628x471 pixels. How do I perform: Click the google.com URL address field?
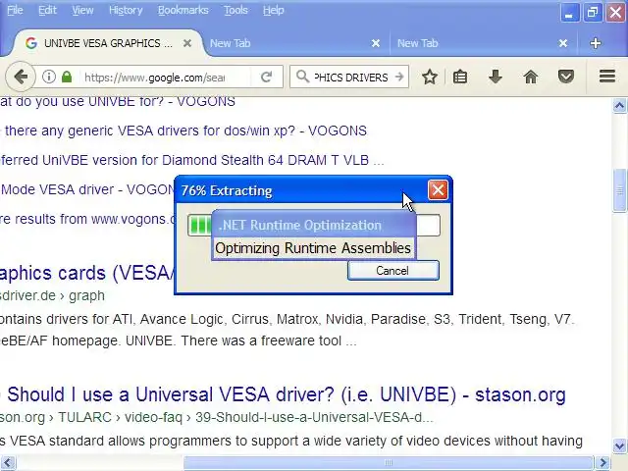[156, 77]
